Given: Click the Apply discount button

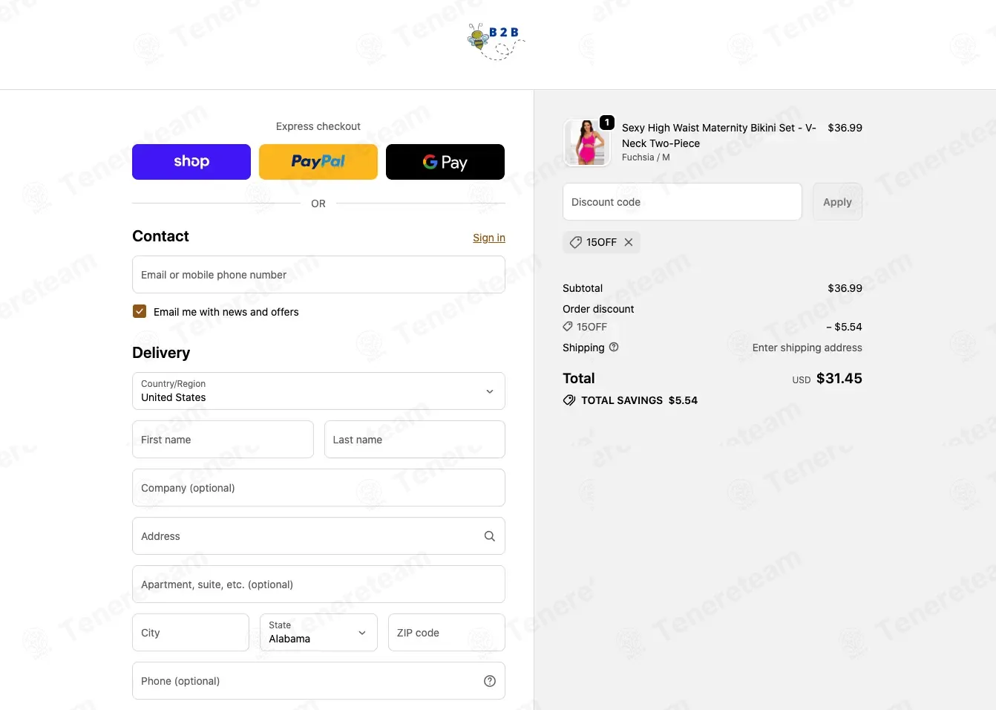Looking at the screenshot, I should tap(837, 202).
